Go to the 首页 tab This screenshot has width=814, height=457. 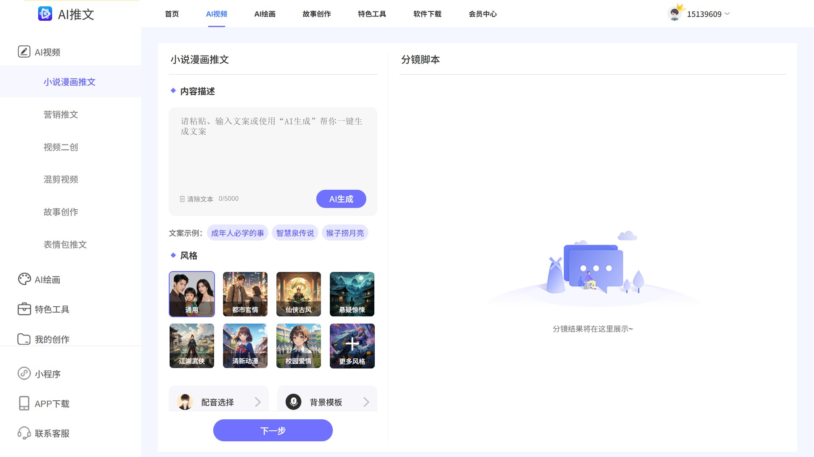click(x=172, y=14)
